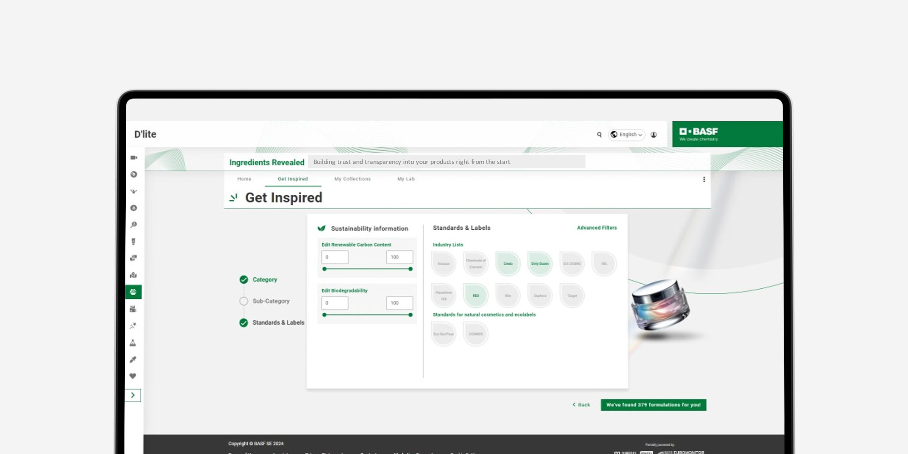Toggle the chip between RSD and Sephora
The image size is (908, 454).
(x=508, y=296)
